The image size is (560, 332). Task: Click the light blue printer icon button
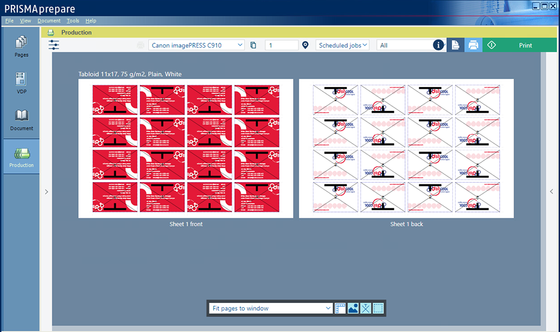point(473,45)
